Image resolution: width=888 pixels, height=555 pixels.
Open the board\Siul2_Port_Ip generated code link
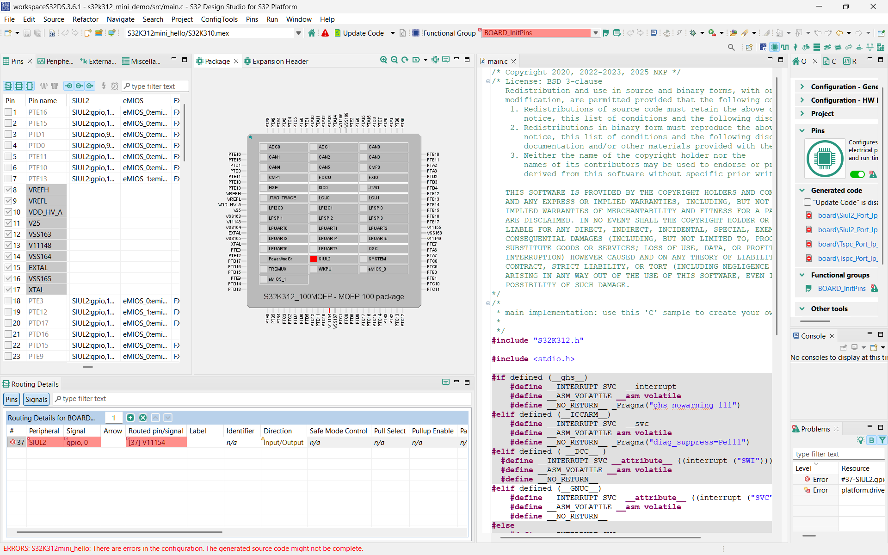(847, 215)
